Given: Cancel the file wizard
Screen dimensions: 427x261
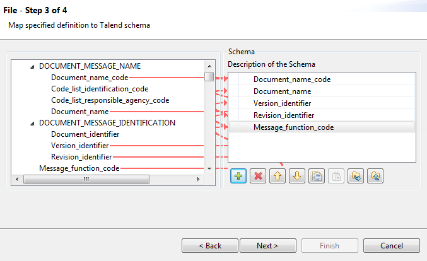Looking at the screenshot, I should pos(392,245).
